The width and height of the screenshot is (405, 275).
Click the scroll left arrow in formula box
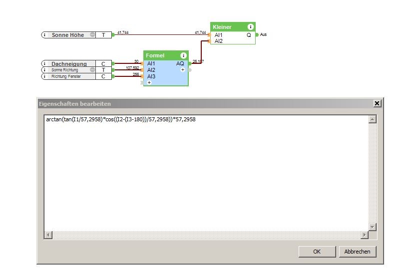point(48,235)
